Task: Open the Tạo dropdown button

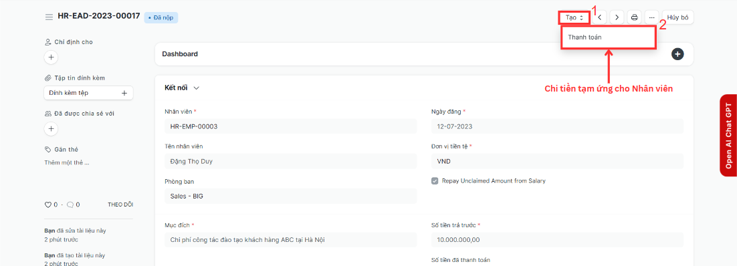Action: pos(574,17)
